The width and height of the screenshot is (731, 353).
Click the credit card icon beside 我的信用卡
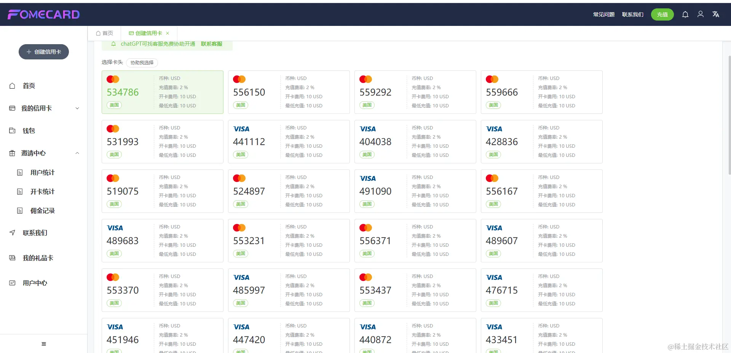[x=12, y=108]
